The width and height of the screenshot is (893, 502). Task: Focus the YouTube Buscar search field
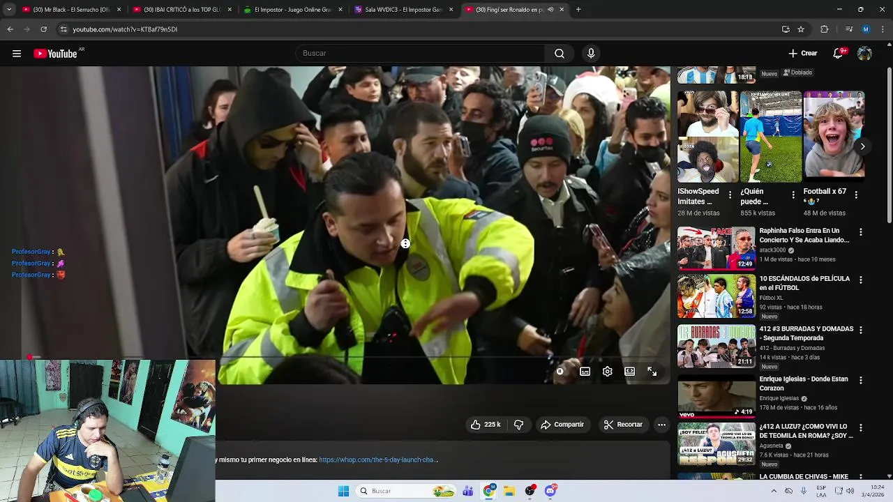(421, 54)
